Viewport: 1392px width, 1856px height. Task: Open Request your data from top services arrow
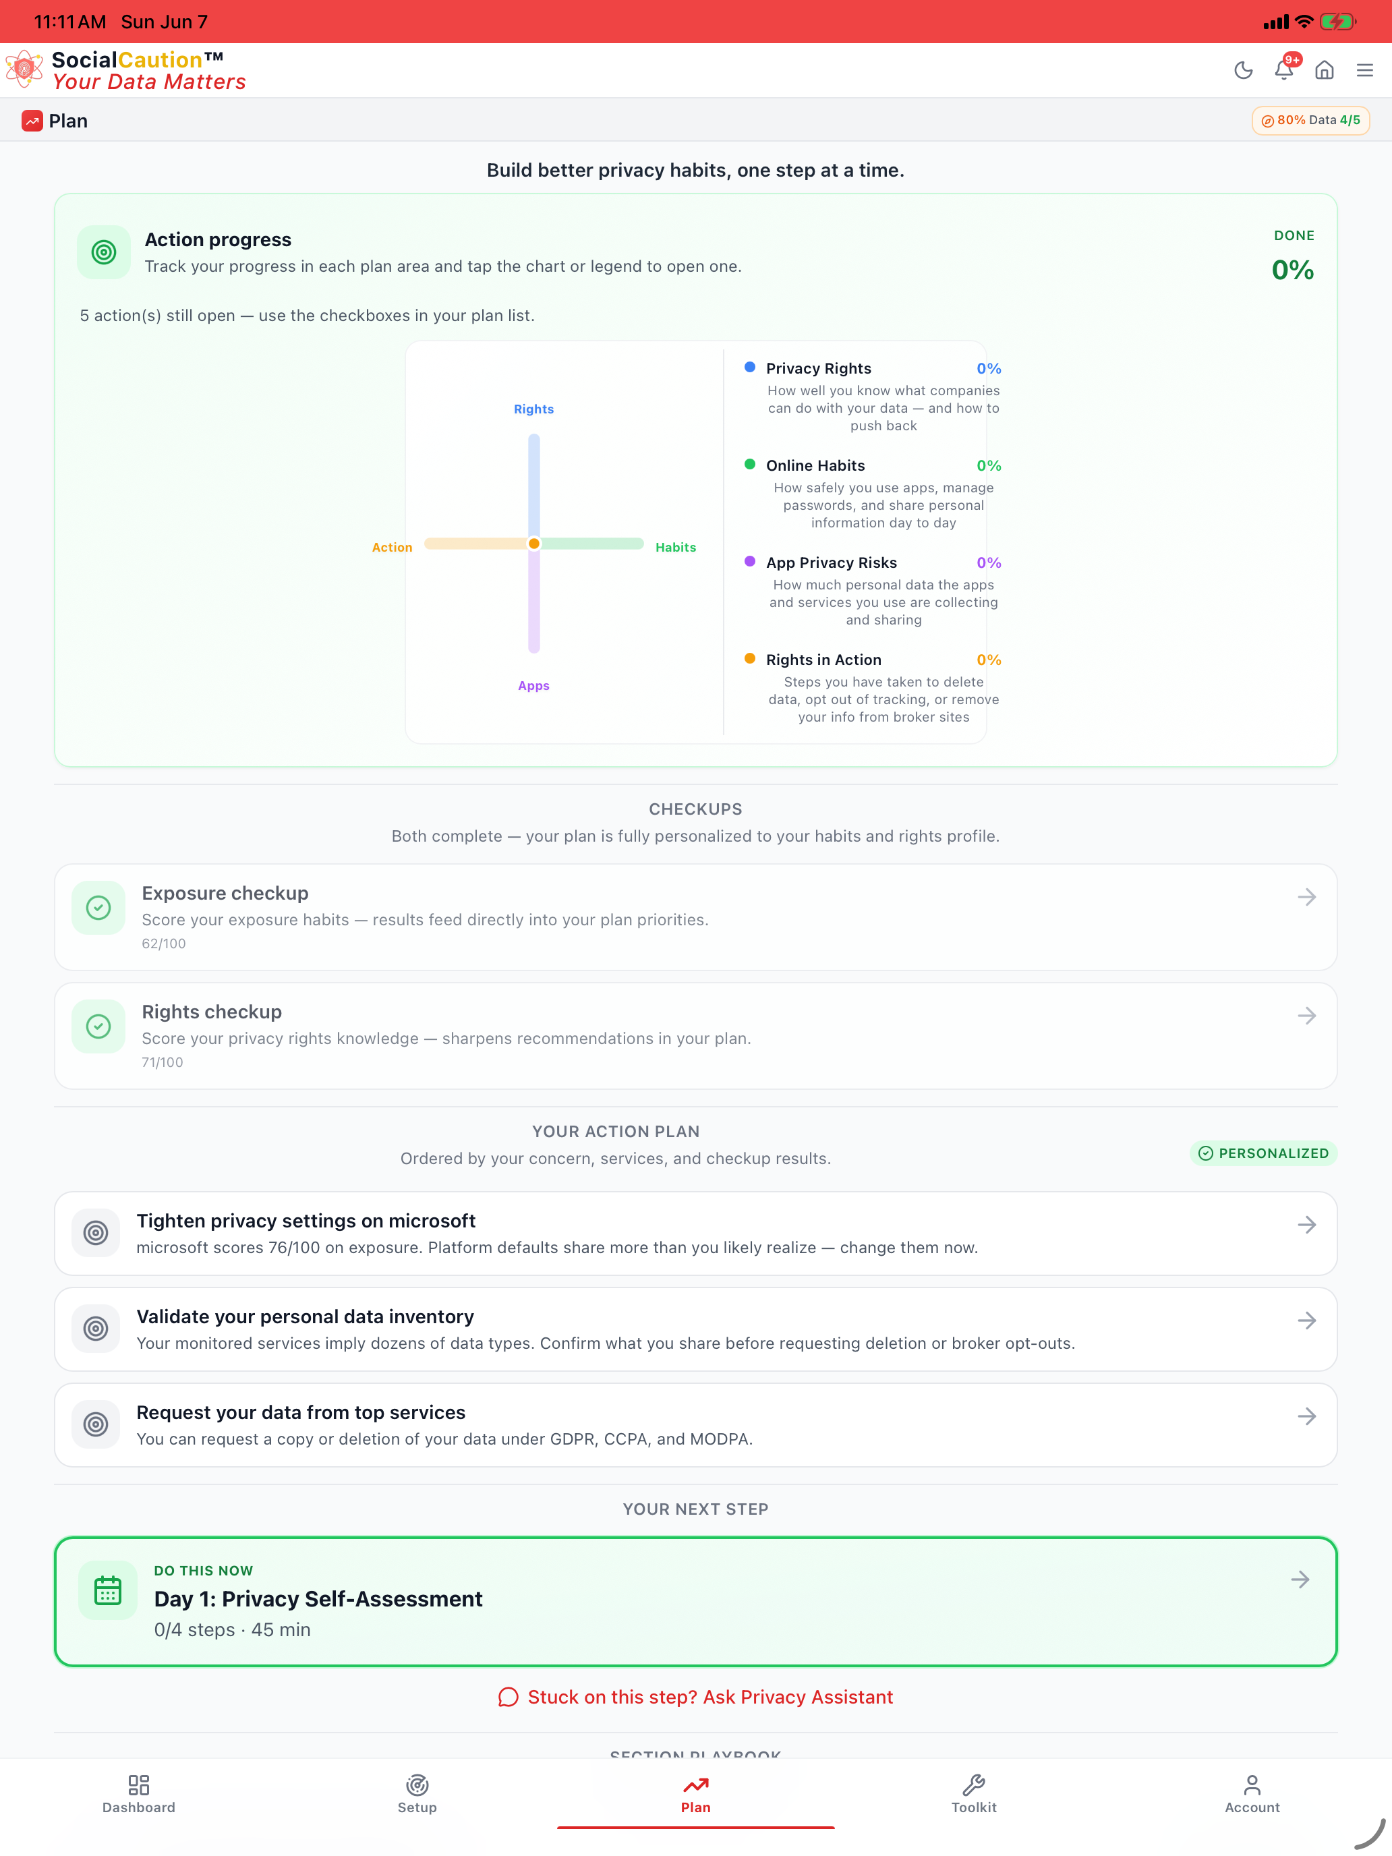pos(1306,1416)
